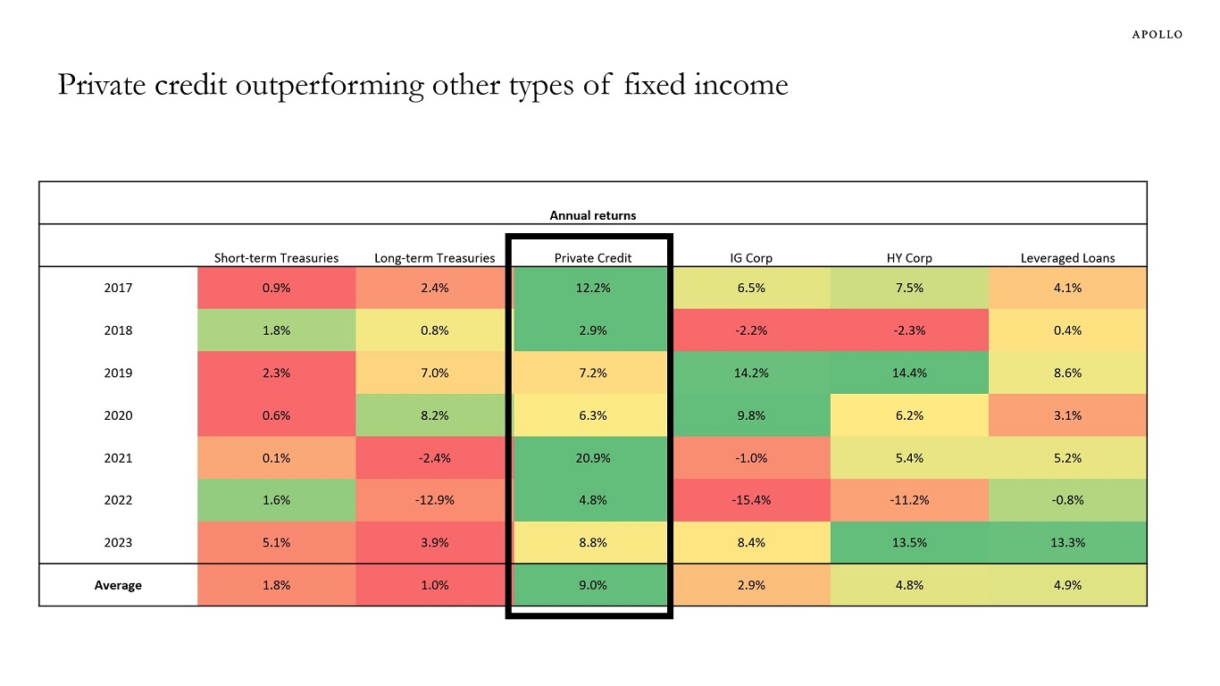Image resolution: width=1220 pixels, height=686 pixels.
Task: Select the 20.9% Private Credit cell
Action: pyautogui.click(x=592, y=457)
